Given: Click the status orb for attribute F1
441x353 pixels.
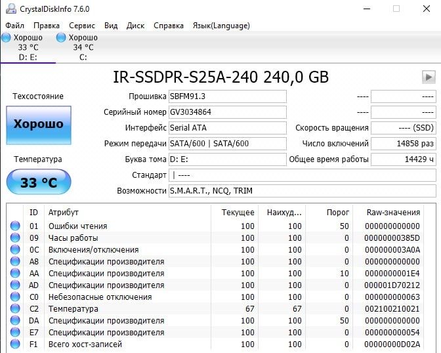Looking at the screenshot, I should click(15, 344).
